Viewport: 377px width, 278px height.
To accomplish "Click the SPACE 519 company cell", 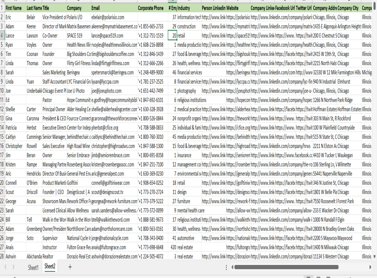I will click(x=78, y=36).
